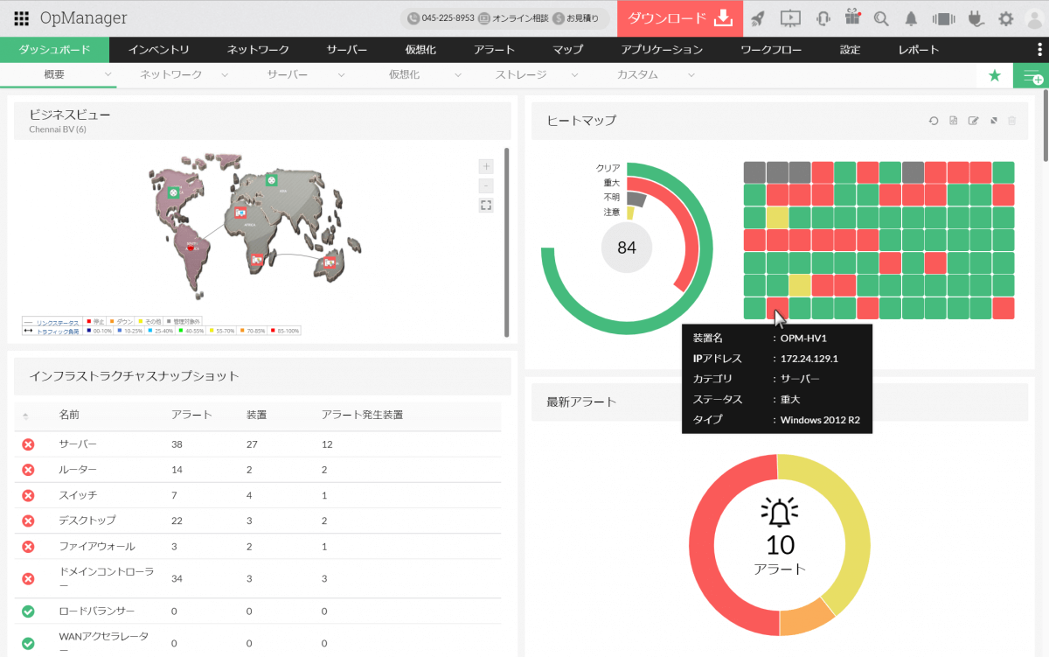Open the インベントリ menu tab
This screenshot has width=1049, height=657.
pyautogui.click(x=158, y=50)
